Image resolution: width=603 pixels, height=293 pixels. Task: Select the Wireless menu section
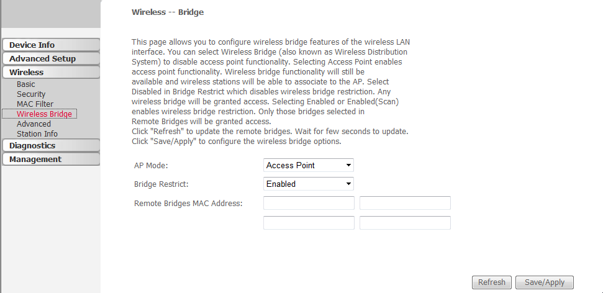click(51, 72)
